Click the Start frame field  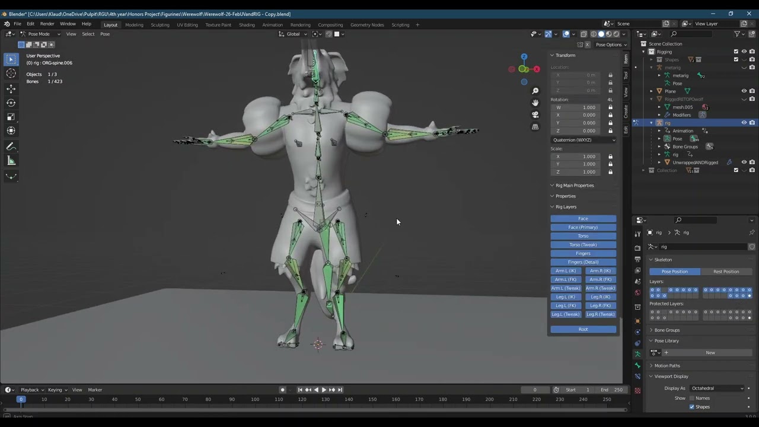tap(578, 390)
